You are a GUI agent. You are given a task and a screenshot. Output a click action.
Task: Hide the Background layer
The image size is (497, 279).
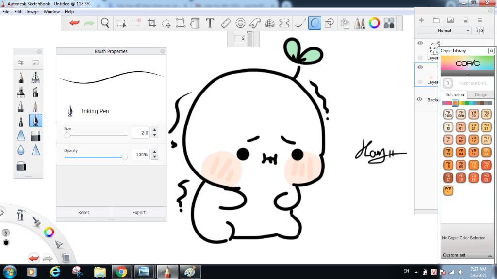(420, 99)
